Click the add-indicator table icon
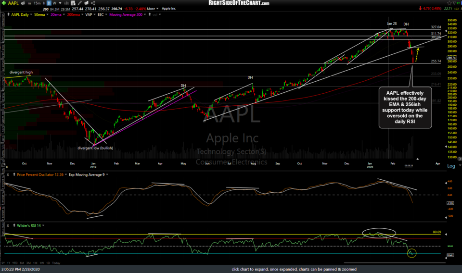 pos(73,3)
